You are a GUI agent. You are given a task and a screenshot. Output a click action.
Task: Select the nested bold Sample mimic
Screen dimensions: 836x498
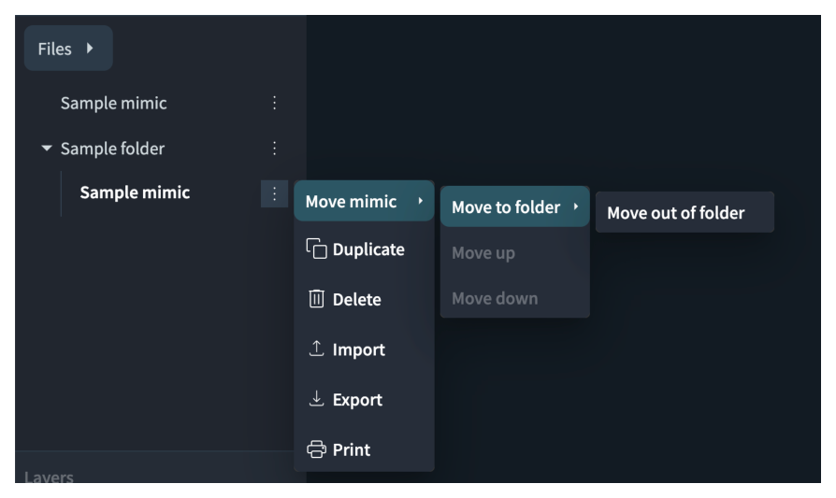[135, 192]
